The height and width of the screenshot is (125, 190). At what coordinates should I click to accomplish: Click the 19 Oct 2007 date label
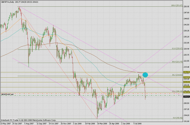54,124
